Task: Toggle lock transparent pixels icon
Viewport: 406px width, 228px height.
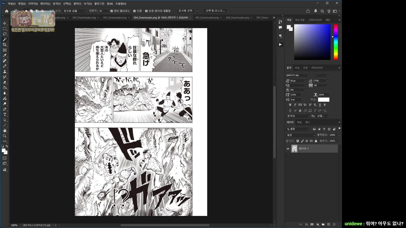Action: (x=298, y=141)
